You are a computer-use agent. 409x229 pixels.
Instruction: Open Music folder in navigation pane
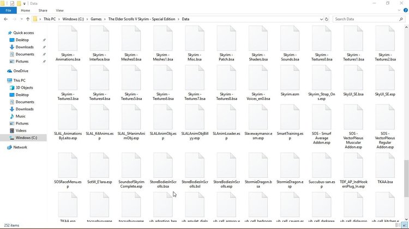[x=20, y=116]
